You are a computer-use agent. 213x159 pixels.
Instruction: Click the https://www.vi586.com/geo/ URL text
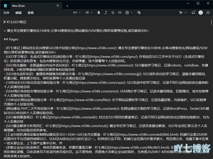pos(114,57)
